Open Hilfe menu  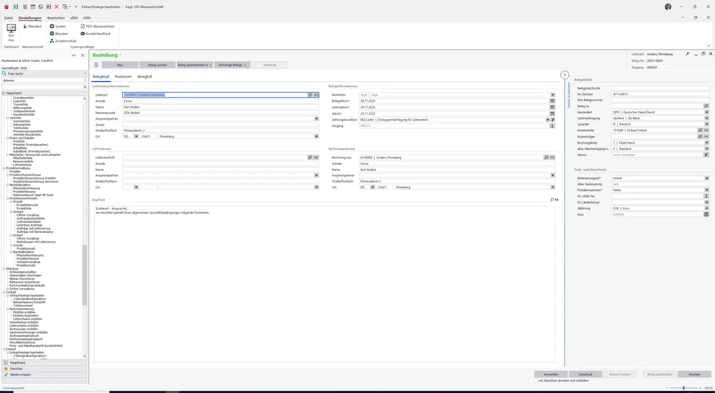[87, 18]
